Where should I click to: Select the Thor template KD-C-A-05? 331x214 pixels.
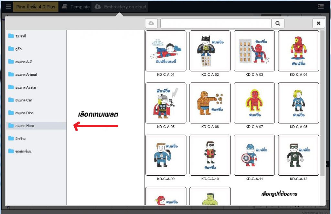166,103
